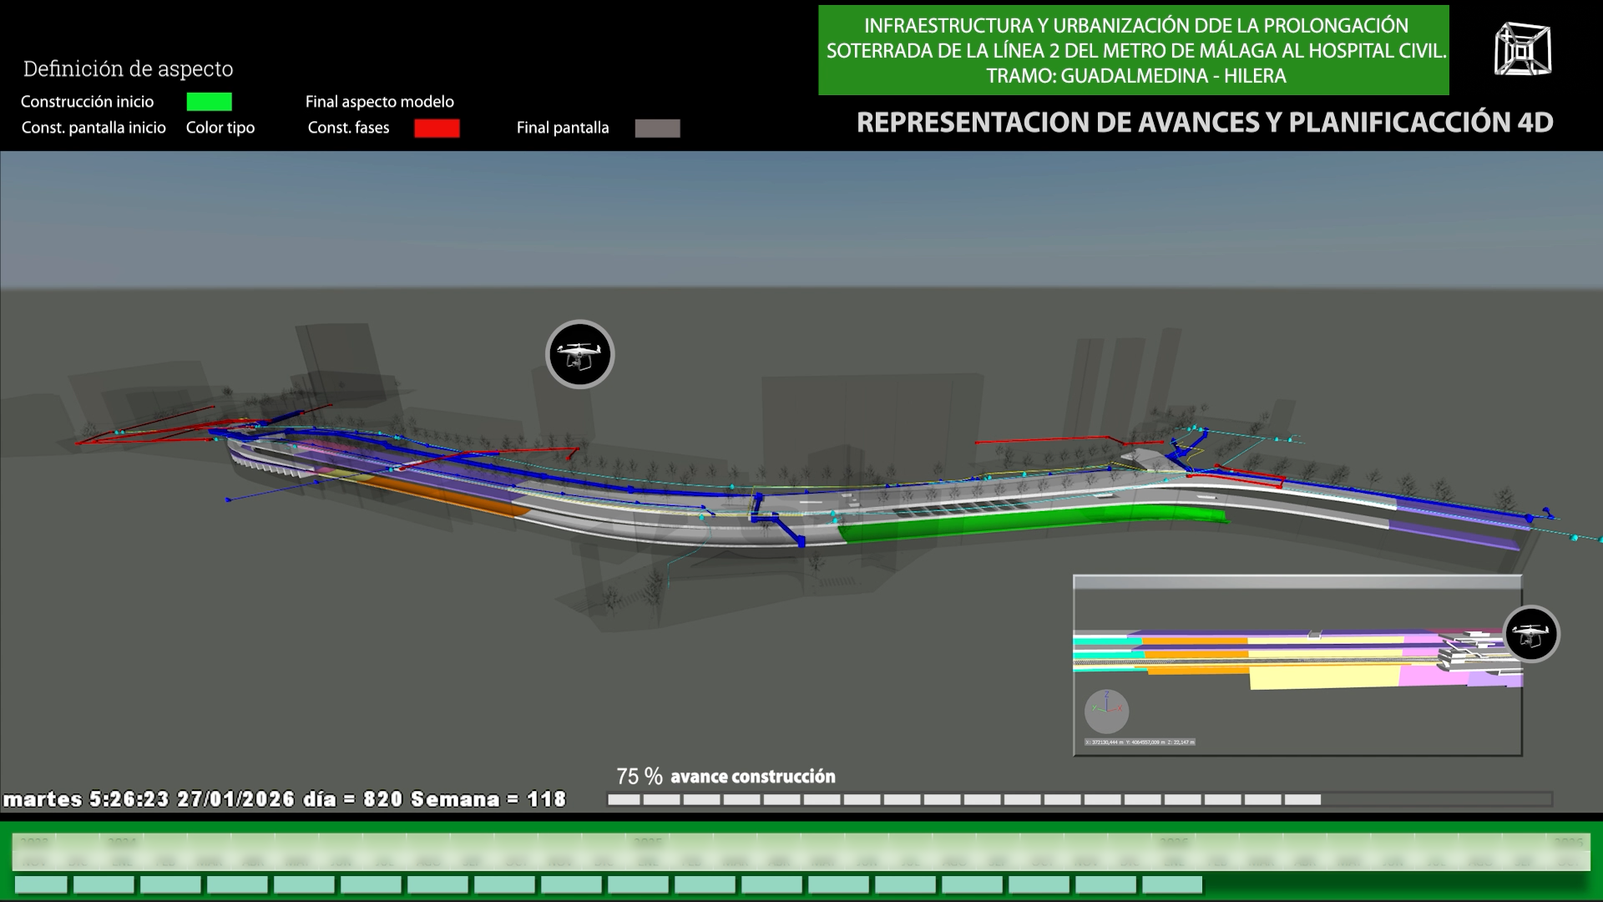Click the first segment of the avance construcción bar
Image resolution: width=1603 pixels, height=902 pixels.
coord(624,799)
